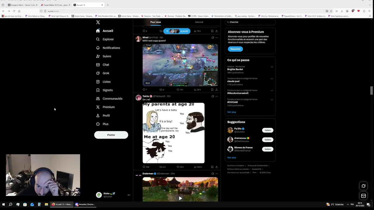
Task: Reply to Mirali's post
Action: (145, 90)
